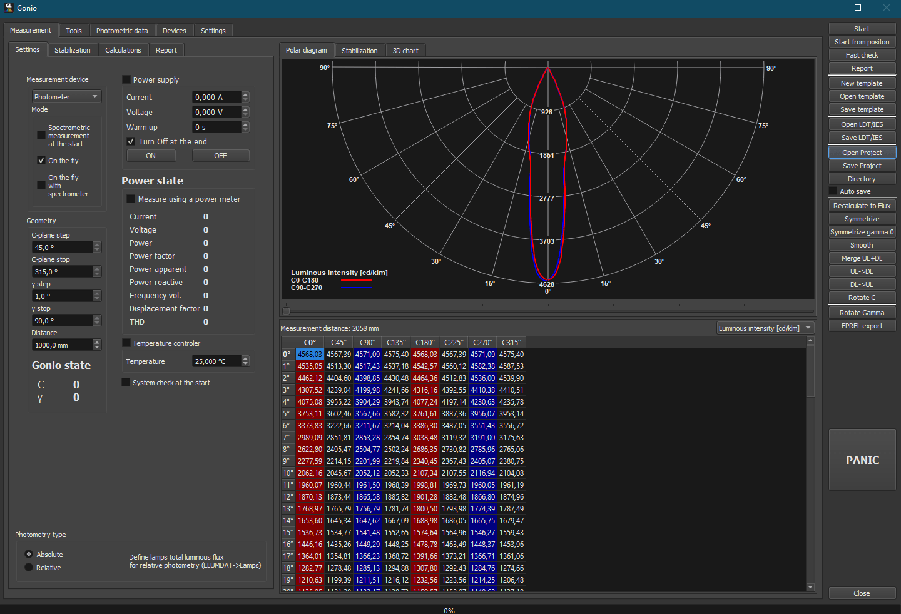The width and height of the screenshot is (901, 614).
Task: Uncheck Turn Off at the end
Action: (131, 141)
